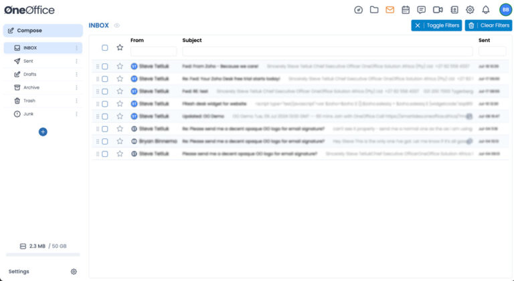Viewport: 514px width, 281px height.
Task: Open the Archive folder three-dot menu
Action: tap(76, 87)
